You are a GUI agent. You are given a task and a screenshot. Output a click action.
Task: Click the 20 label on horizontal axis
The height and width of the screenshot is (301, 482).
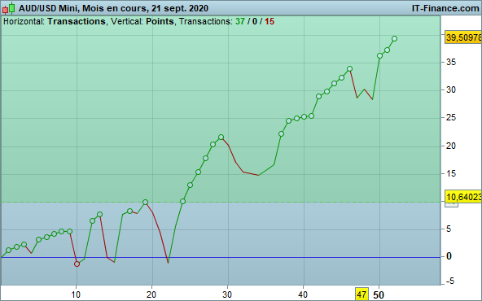151,294
